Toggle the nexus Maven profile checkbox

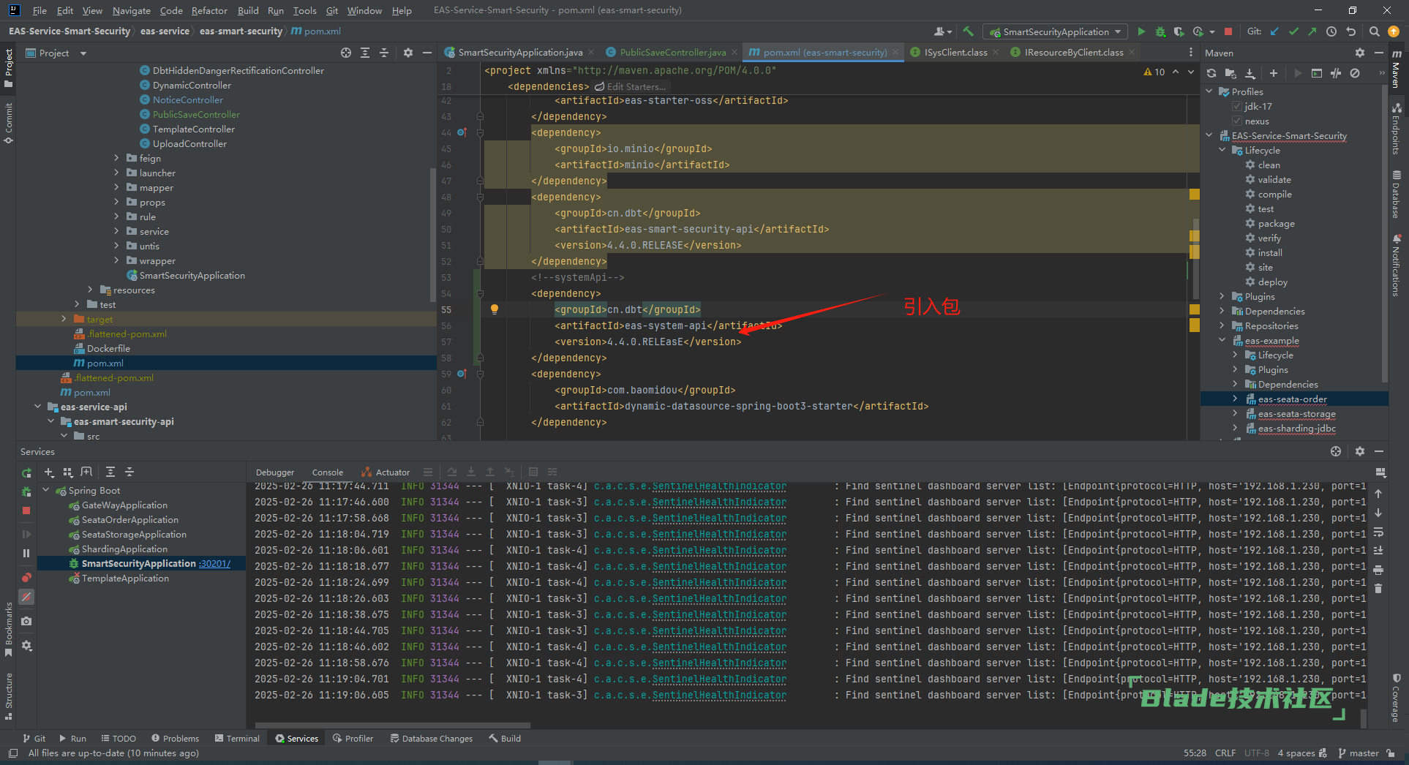(x=1237, y=121)
